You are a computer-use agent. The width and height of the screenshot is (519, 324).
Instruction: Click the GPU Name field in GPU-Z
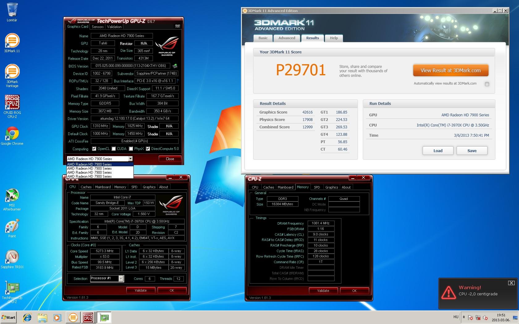(122, 36)
